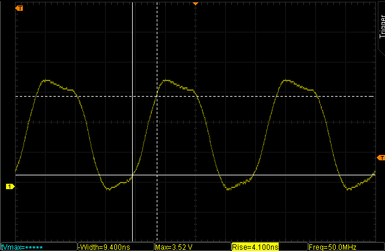Select the -Width=9.400ns measurement

[116, 247]
